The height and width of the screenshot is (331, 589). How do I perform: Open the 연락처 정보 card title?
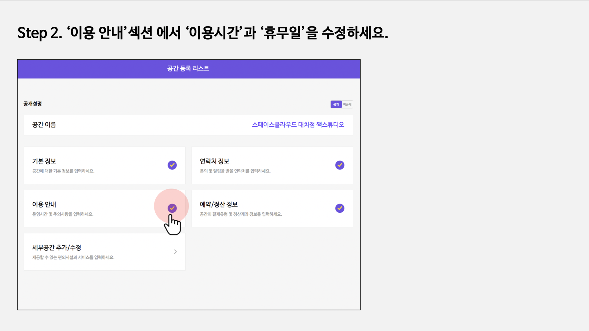coord(215,161)
